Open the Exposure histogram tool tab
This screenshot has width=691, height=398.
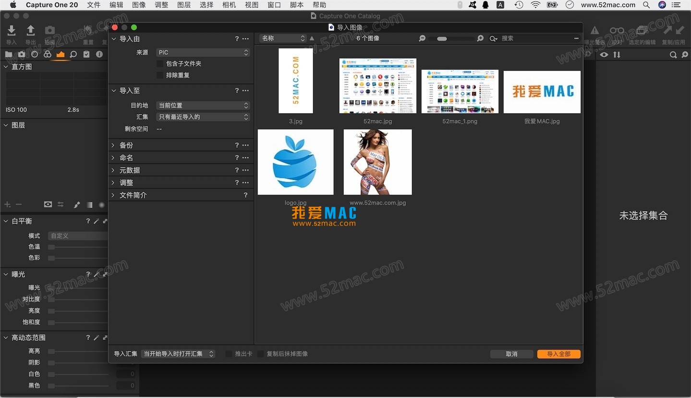click(61, 54)
